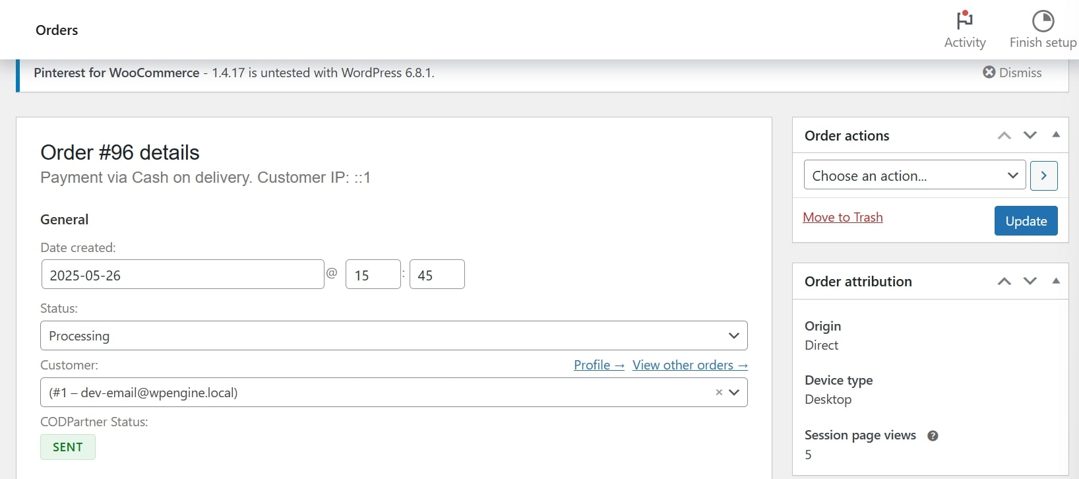The image size is (1079, 479).
Task: Move Order actions panel up
Action: [x=1004, y=135]
